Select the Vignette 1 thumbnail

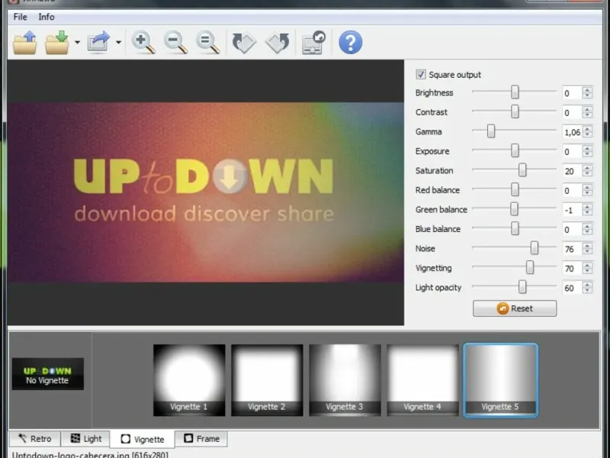click(x=189, y=379)
